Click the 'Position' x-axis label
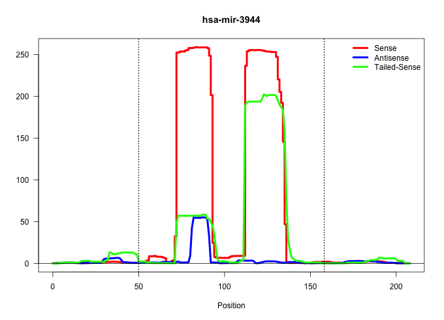This screenshot has height=320, width=444. [231, 305]
